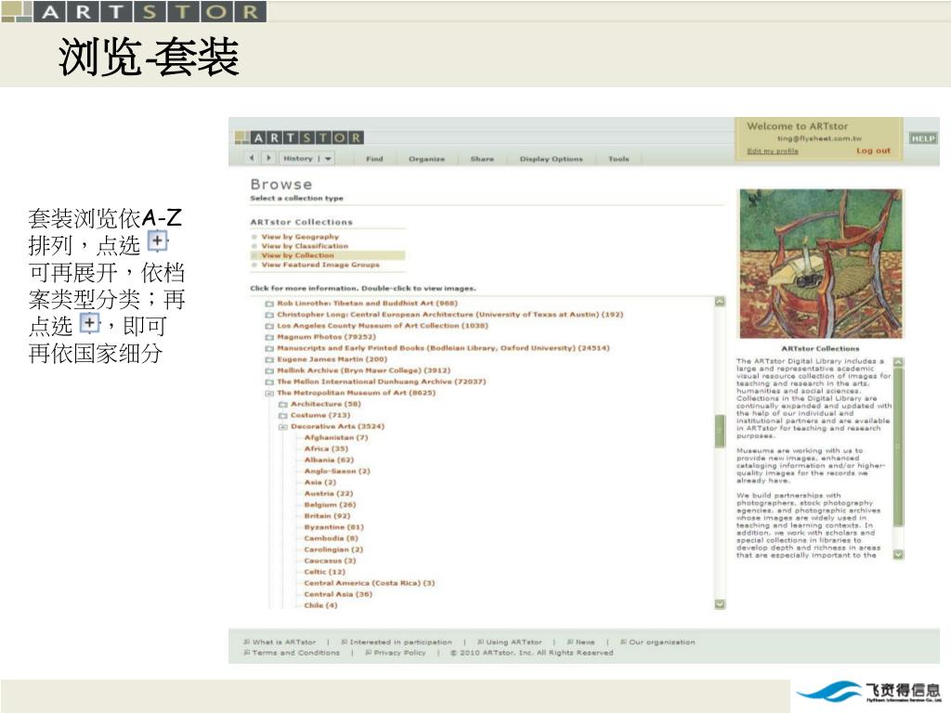The width and height of the screenshot is (951, 713).
Task: Open the Share menu
Action: [482, 159]
